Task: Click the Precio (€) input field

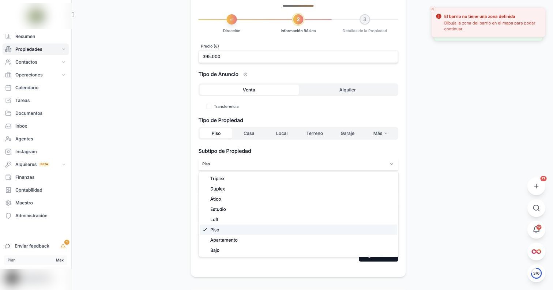Action: 298,57
